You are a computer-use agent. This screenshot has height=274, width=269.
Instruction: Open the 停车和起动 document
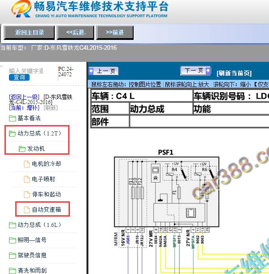coord(46,194)
